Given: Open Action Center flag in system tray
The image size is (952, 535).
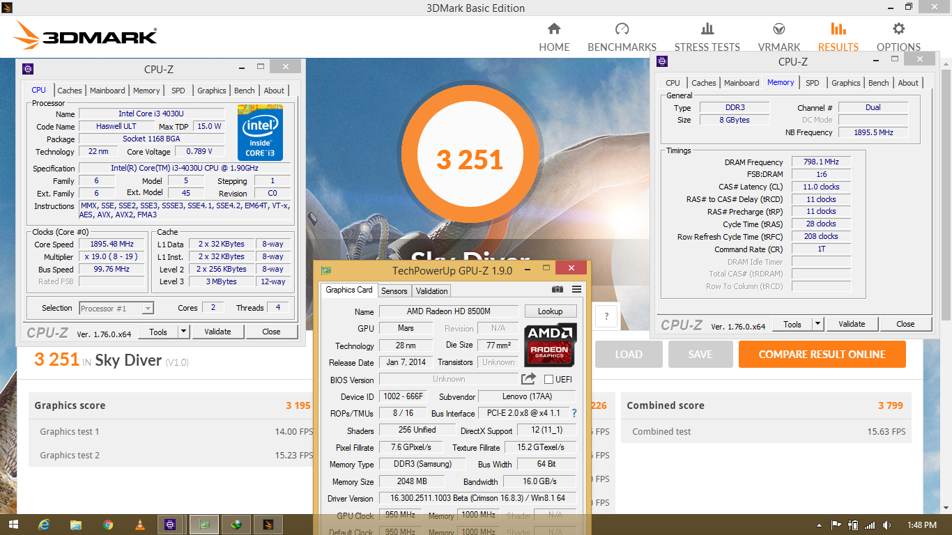Looking at the screenshot, I should pos(836,525).
